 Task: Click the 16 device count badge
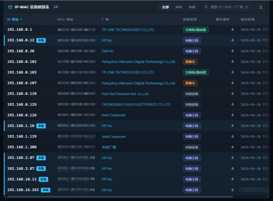[56, 7]
